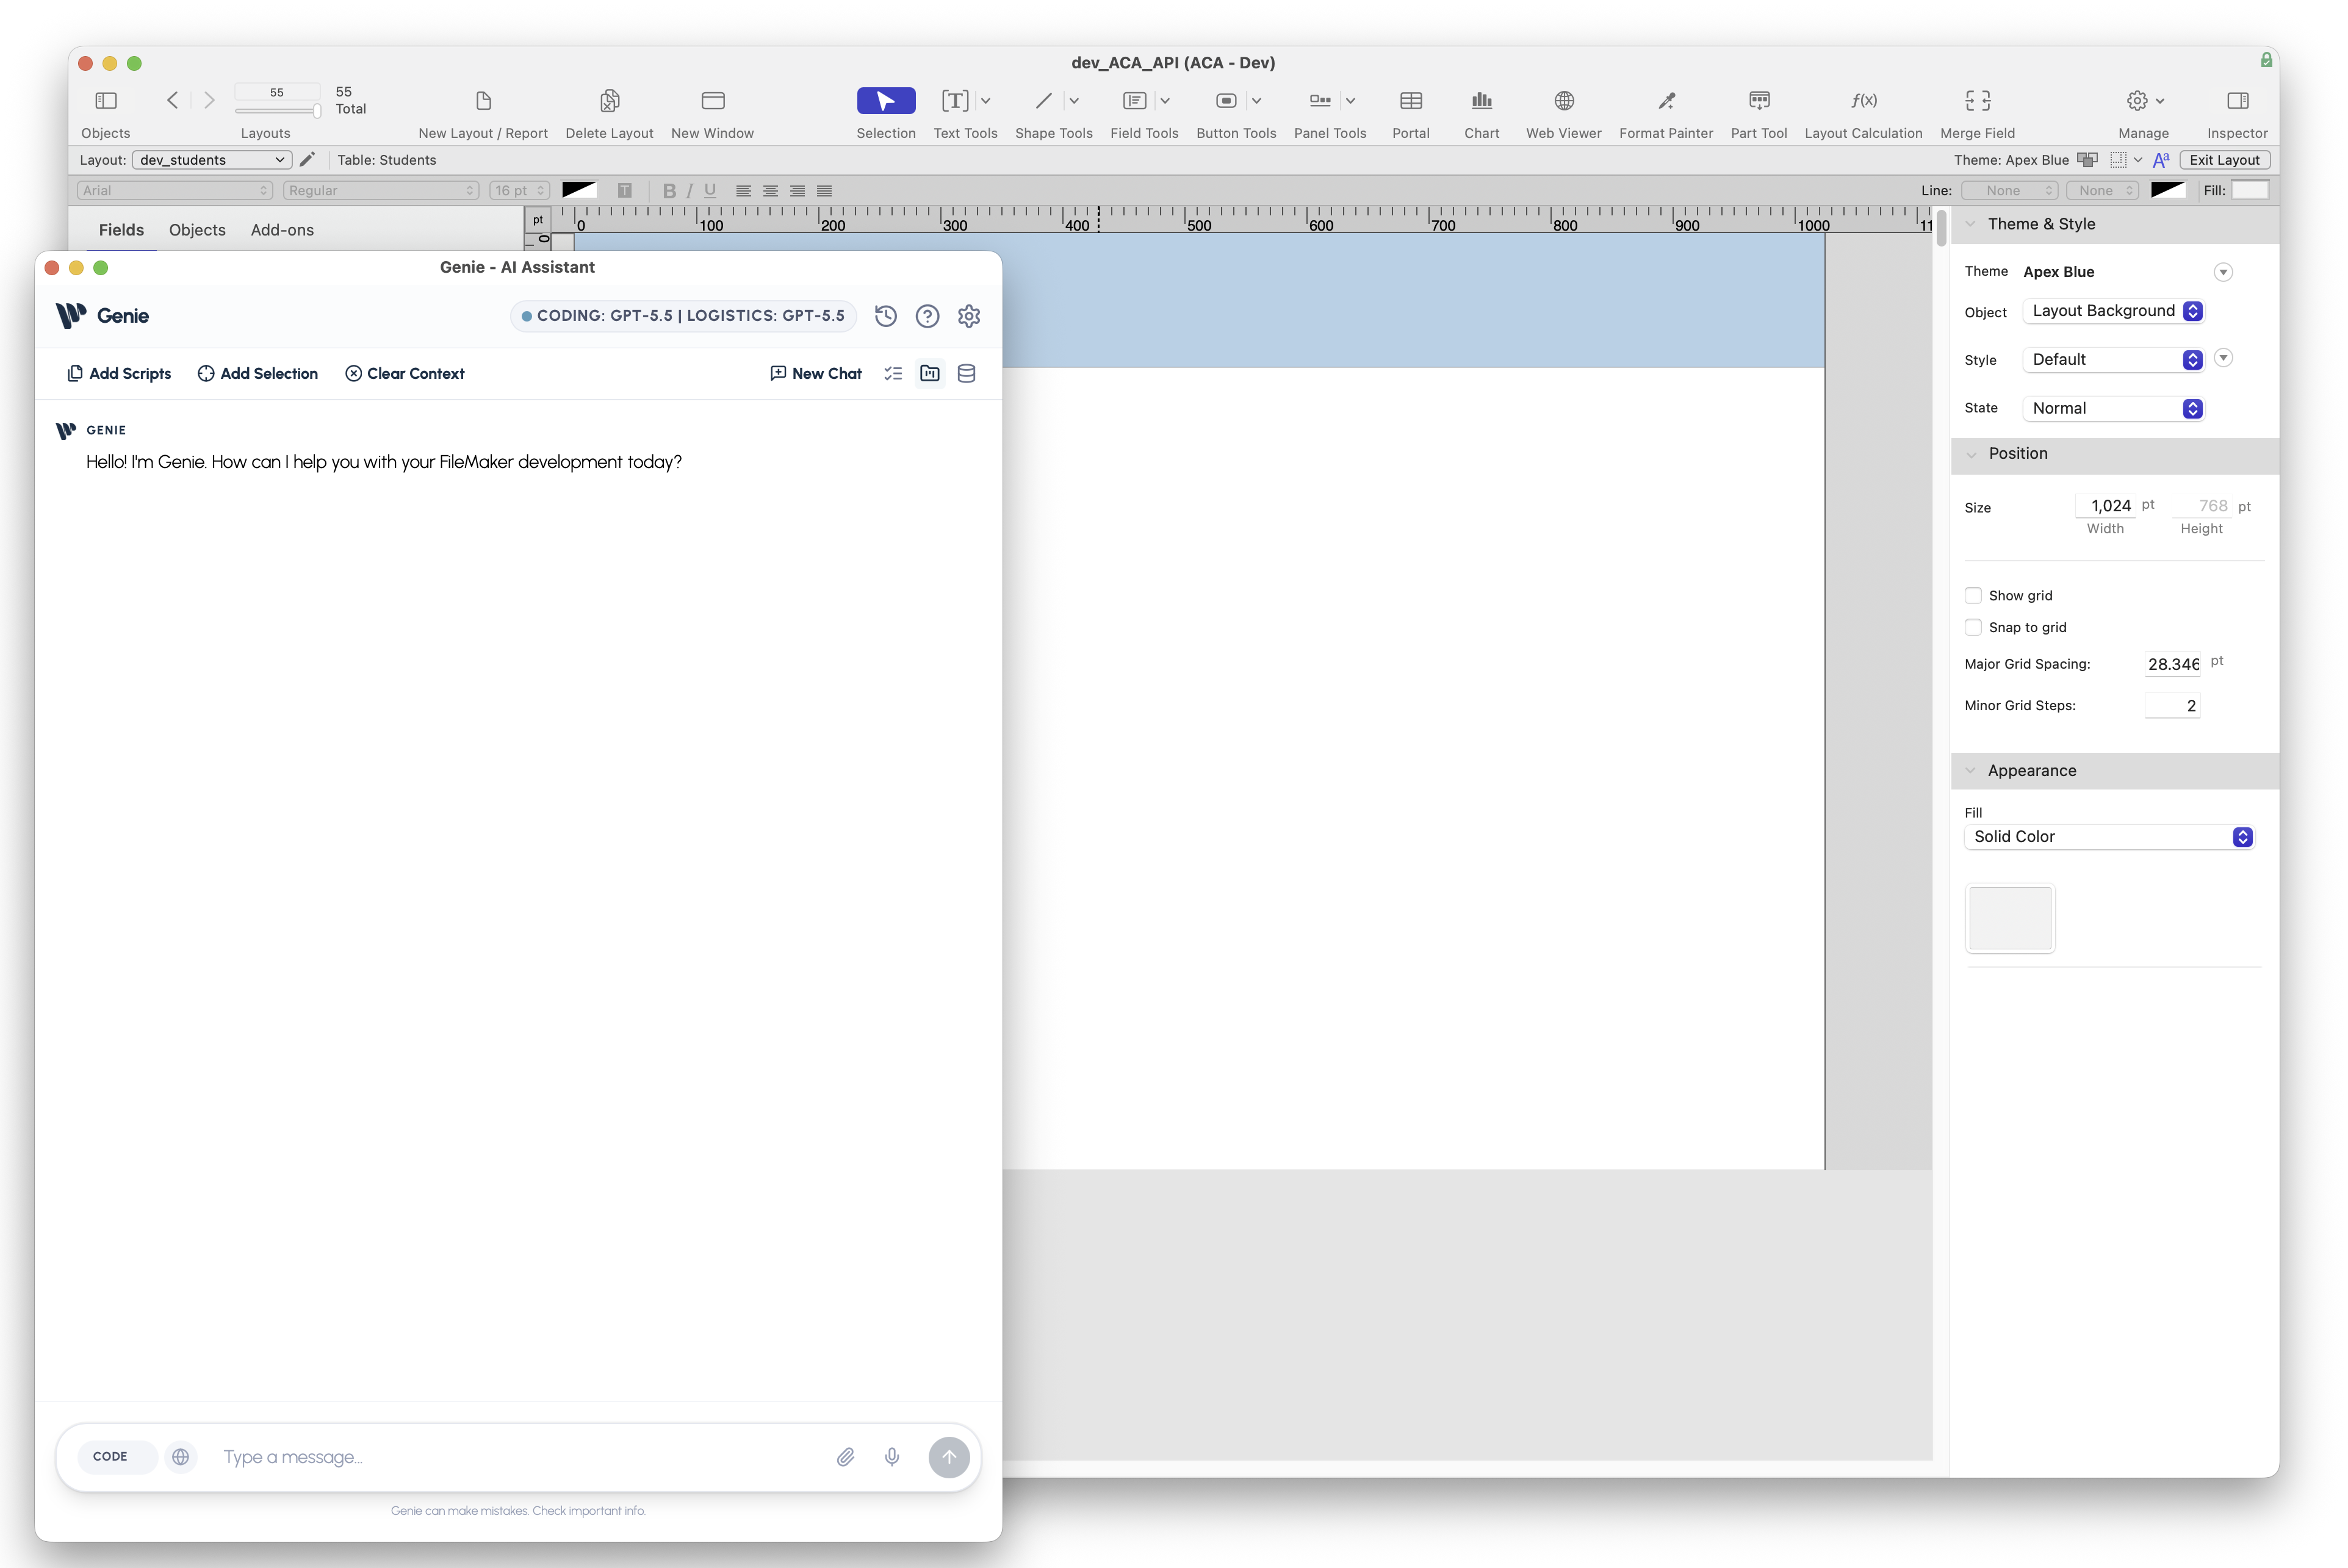The image size is (2348, 1568).
Task: Collapse the Theme & Style section
Action: 1969,224
